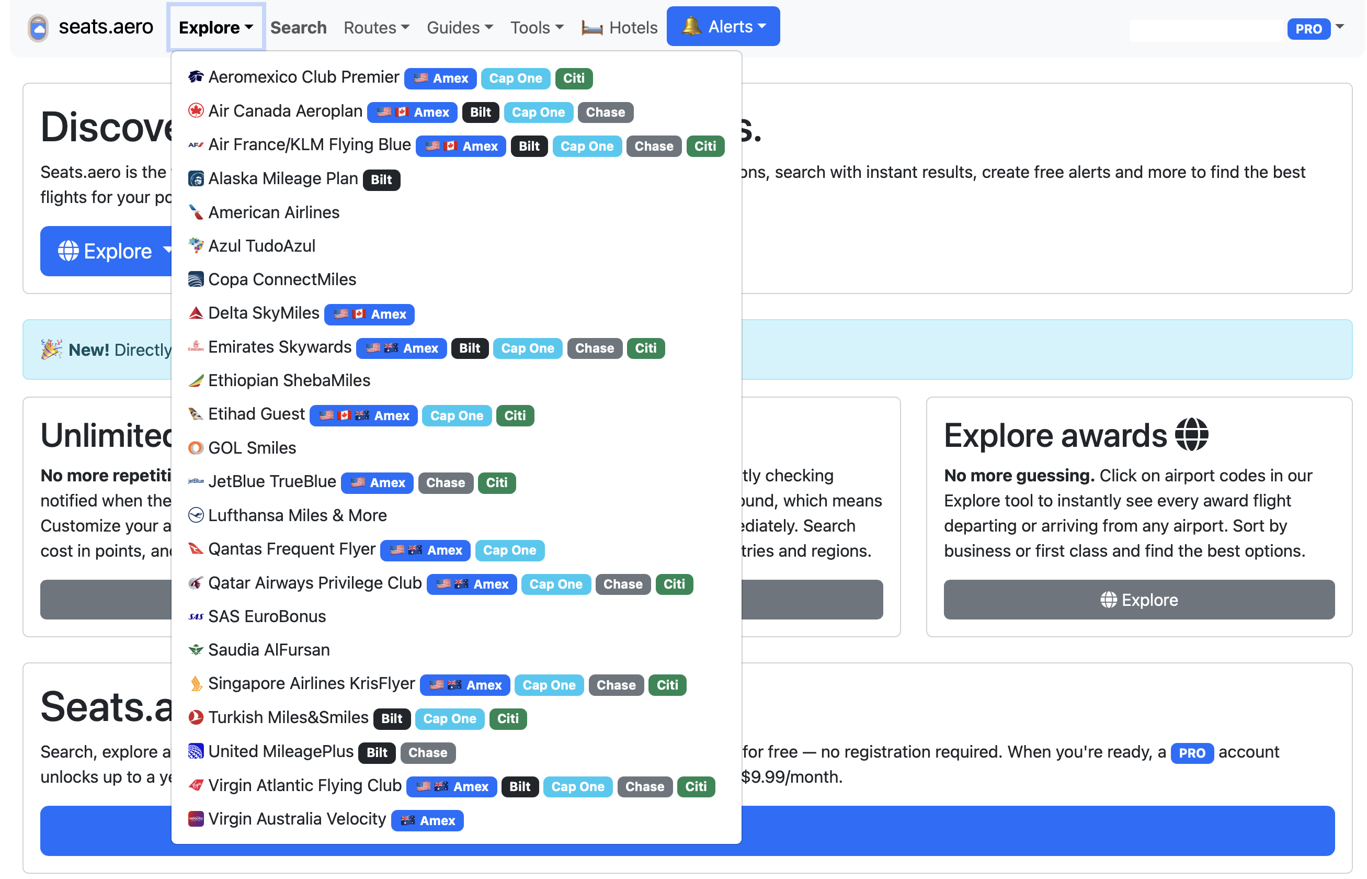Click the Singapore Airlines KrisFlyer icon
Viewport: 1367px width, 879px height.
click(x=196, y=683)
